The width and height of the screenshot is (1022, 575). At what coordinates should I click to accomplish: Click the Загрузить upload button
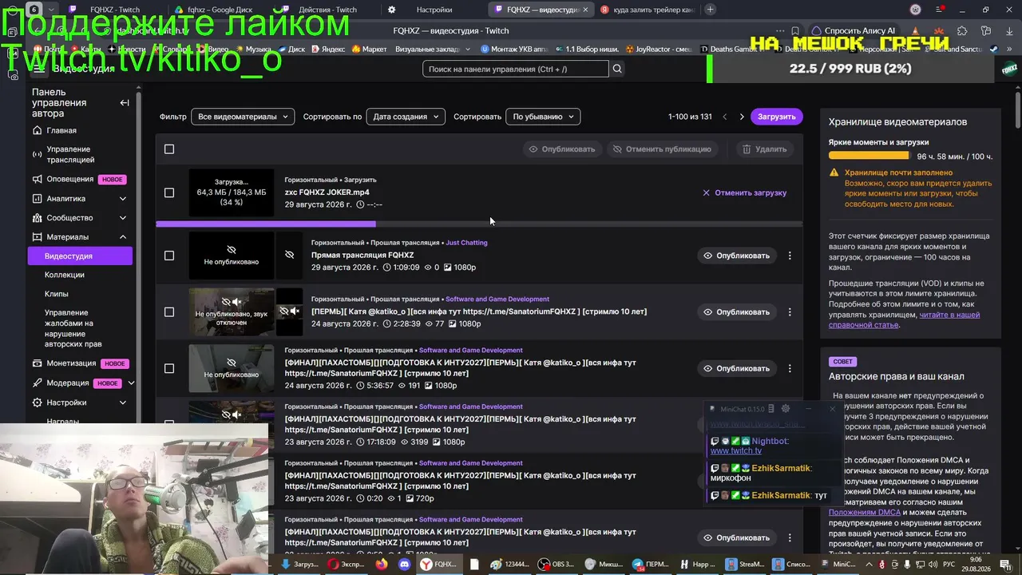777,117
